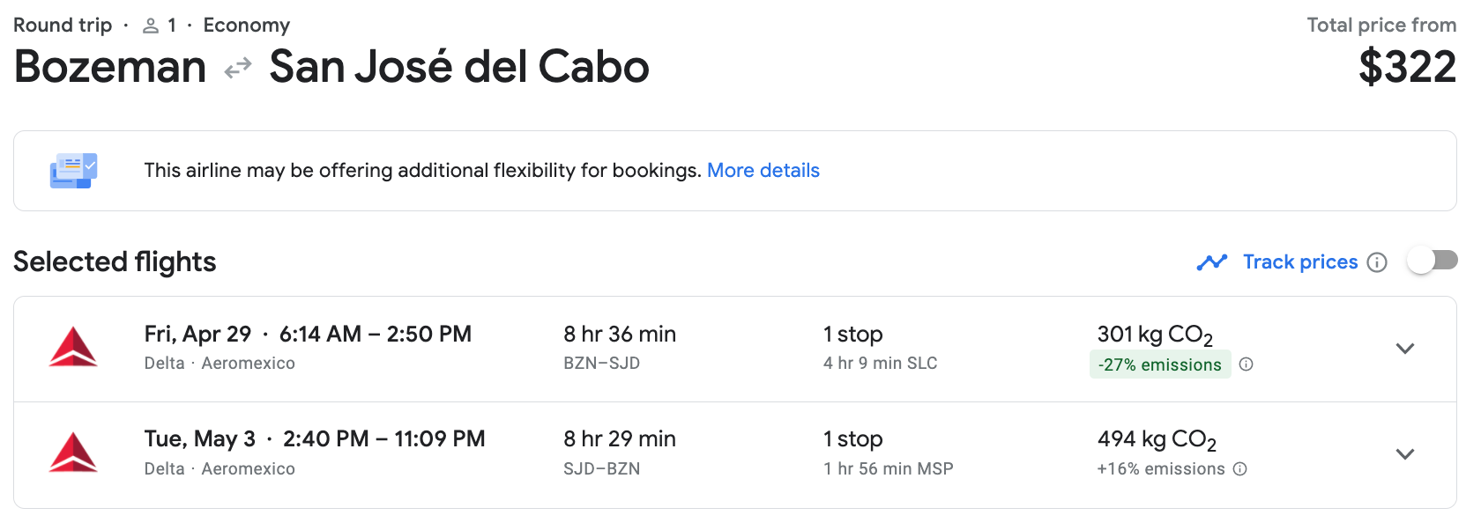Click the round-trip arrows between city names
The height and width of the screenshot is (530, 1481).
pos(238,68)
